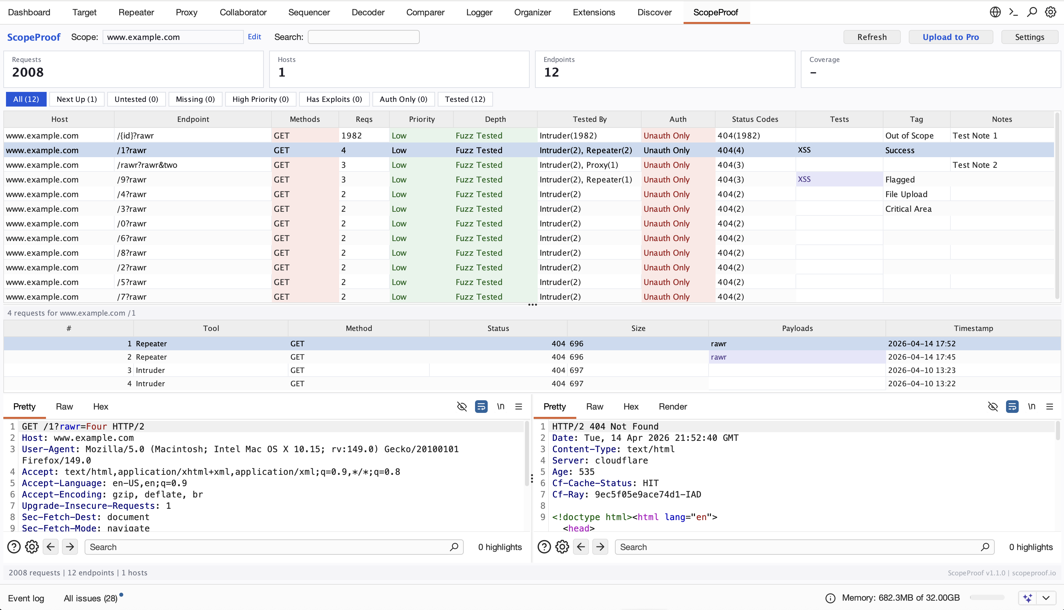This screenshot has height=610, width=1064.
Task: Switch to the Extensions tab
Action: click(594, 12)
